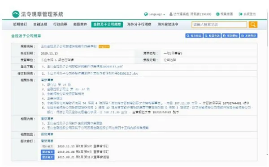Screen dimensions: 269x167
Task: Open the regulation name link in 規章名稱 row
Action: point(69,46)
